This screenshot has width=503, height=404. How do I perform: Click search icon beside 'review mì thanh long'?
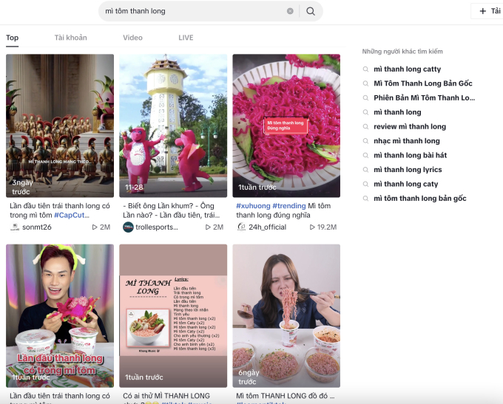point(365,126)
